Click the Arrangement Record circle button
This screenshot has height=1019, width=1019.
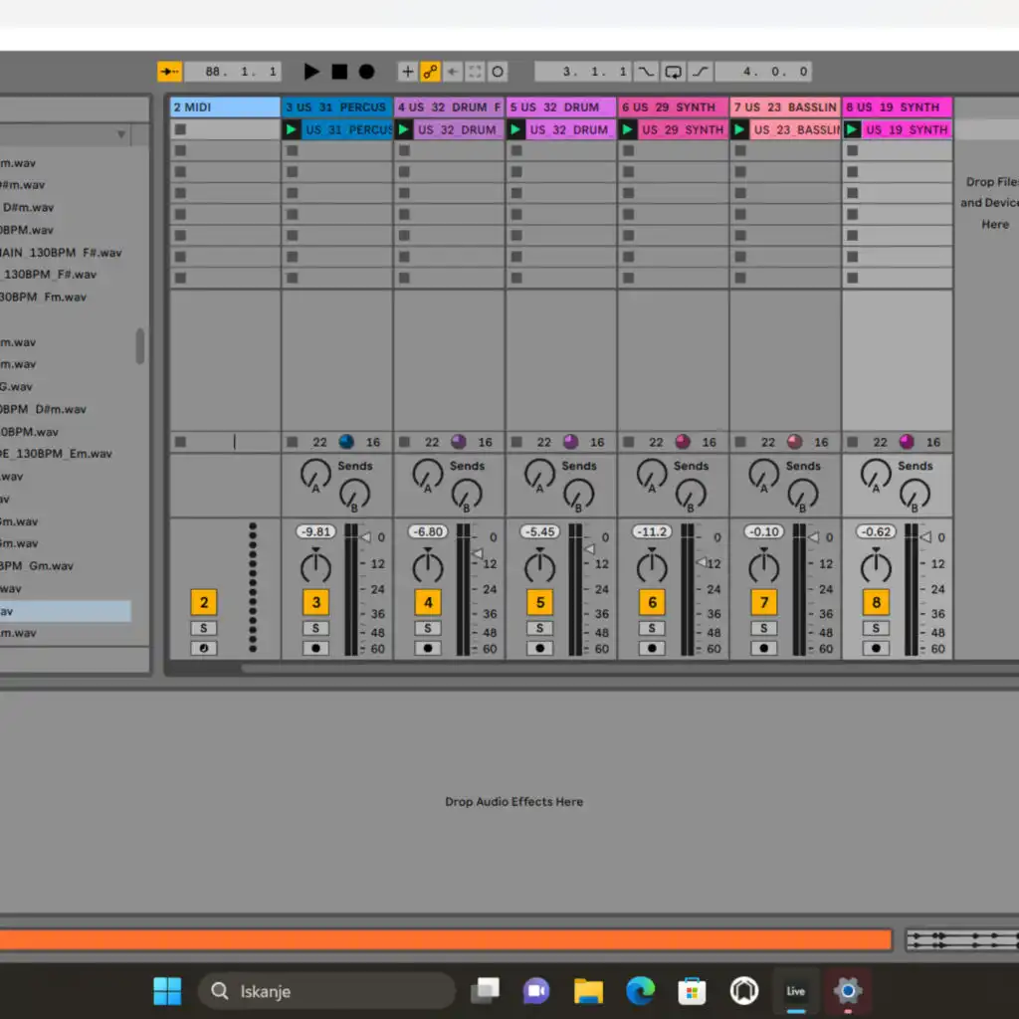coord(366,72)
